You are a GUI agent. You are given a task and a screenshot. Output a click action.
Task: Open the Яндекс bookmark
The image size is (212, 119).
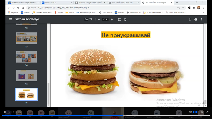tap(59, 12)
